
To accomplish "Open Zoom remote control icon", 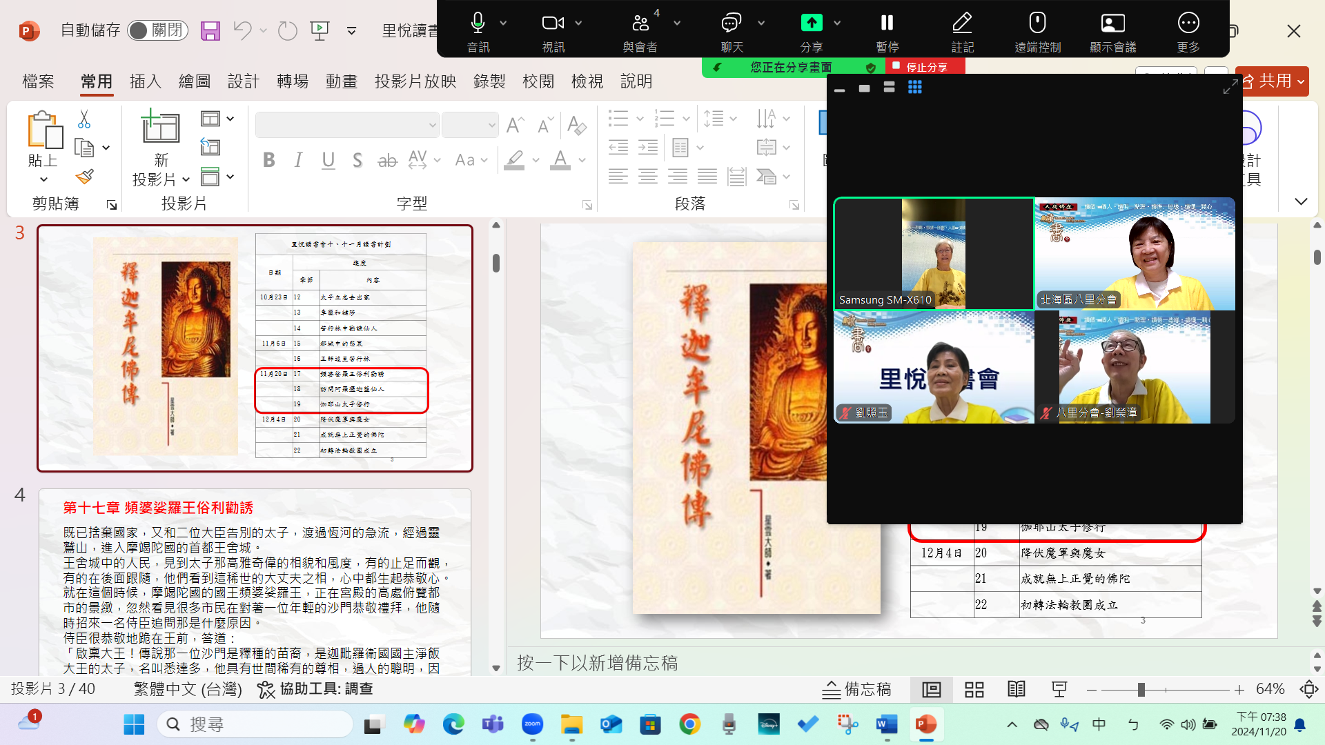I will click(x=1037, y=23).
